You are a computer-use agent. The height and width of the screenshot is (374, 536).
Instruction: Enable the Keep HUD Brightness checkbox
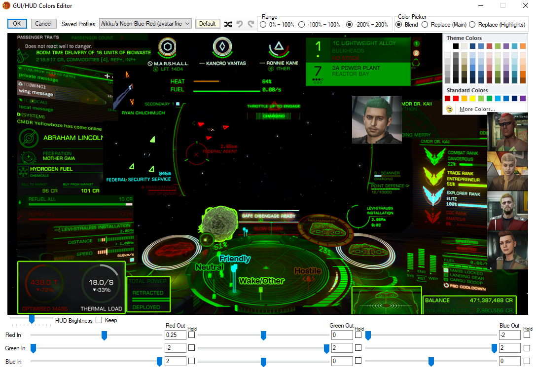pos(99,320)
